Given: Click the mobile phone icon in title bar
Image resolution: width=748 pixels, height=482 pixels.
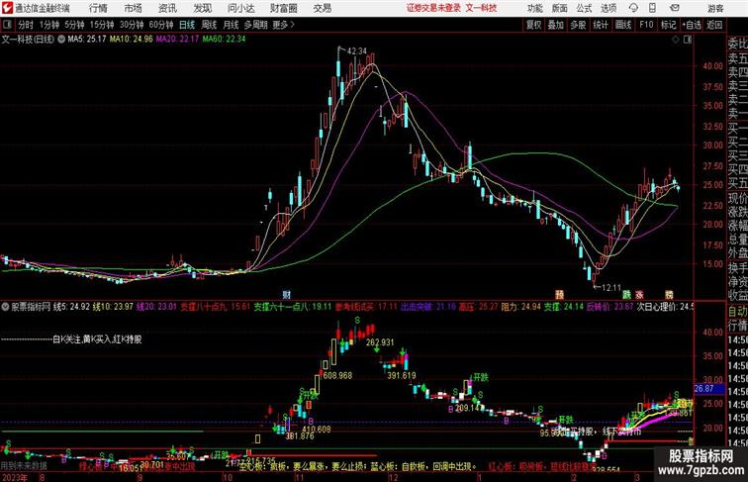Looking at the screenshot, I should pos(652,8).
